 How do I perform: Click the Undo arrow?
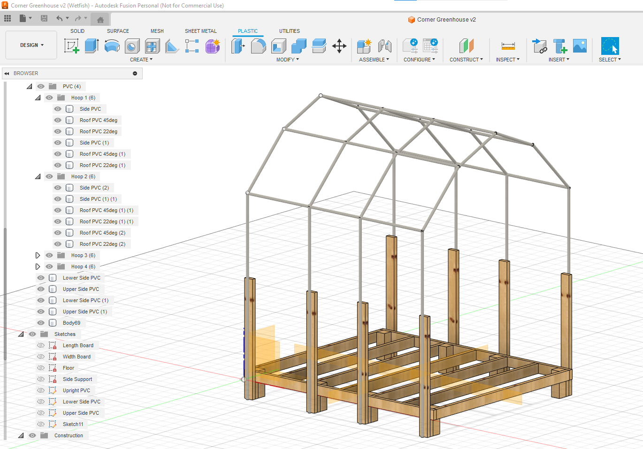(x=60, y=18)
